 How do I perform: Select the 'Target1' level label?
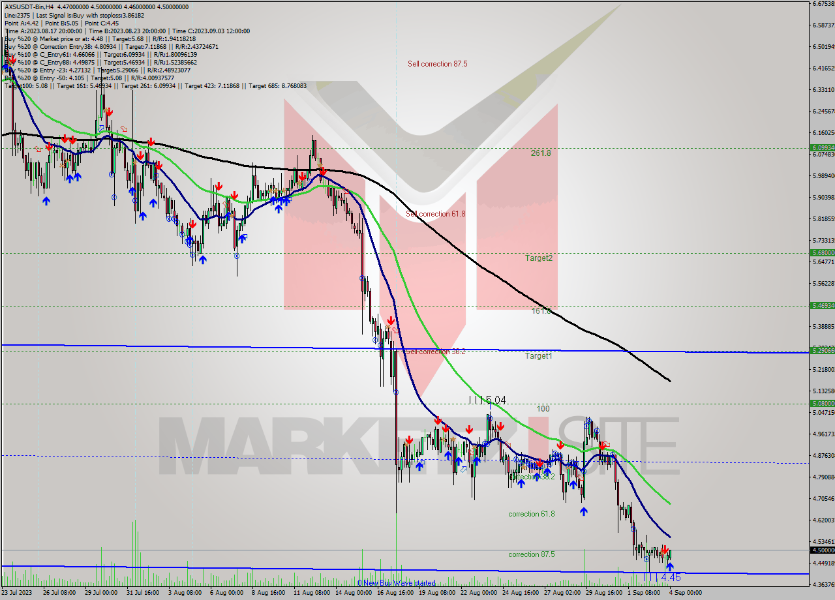coord(539,356)
